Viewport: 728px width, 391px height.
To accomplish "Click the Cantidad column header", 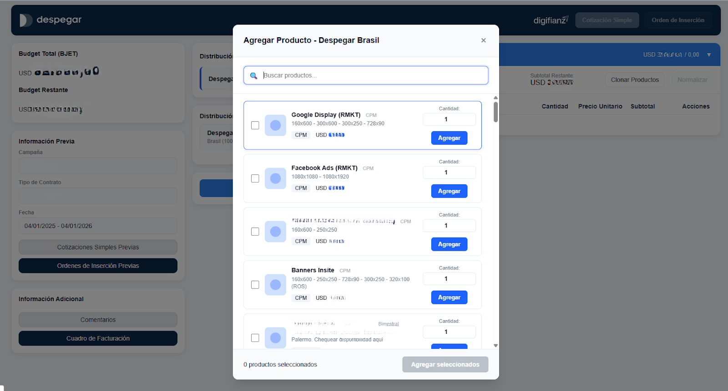I will (x=555, y=106).
